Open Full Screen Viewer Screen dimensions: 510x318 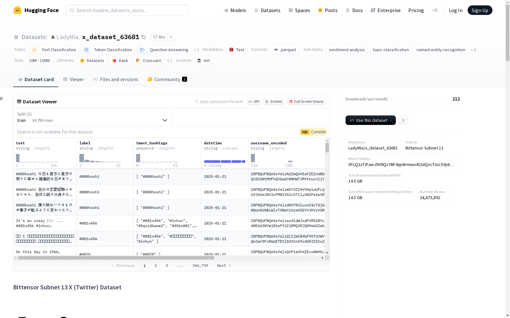306,101
